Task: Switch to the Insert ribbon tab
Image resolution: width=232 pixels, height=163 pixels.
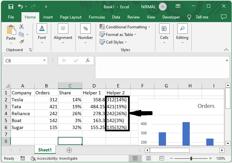Action: tap(48, 17)
